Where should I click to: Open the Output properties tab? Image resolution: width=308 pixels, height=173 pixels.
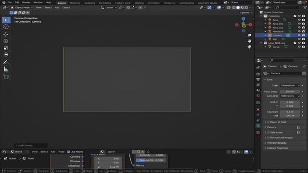tap(258, 79)
